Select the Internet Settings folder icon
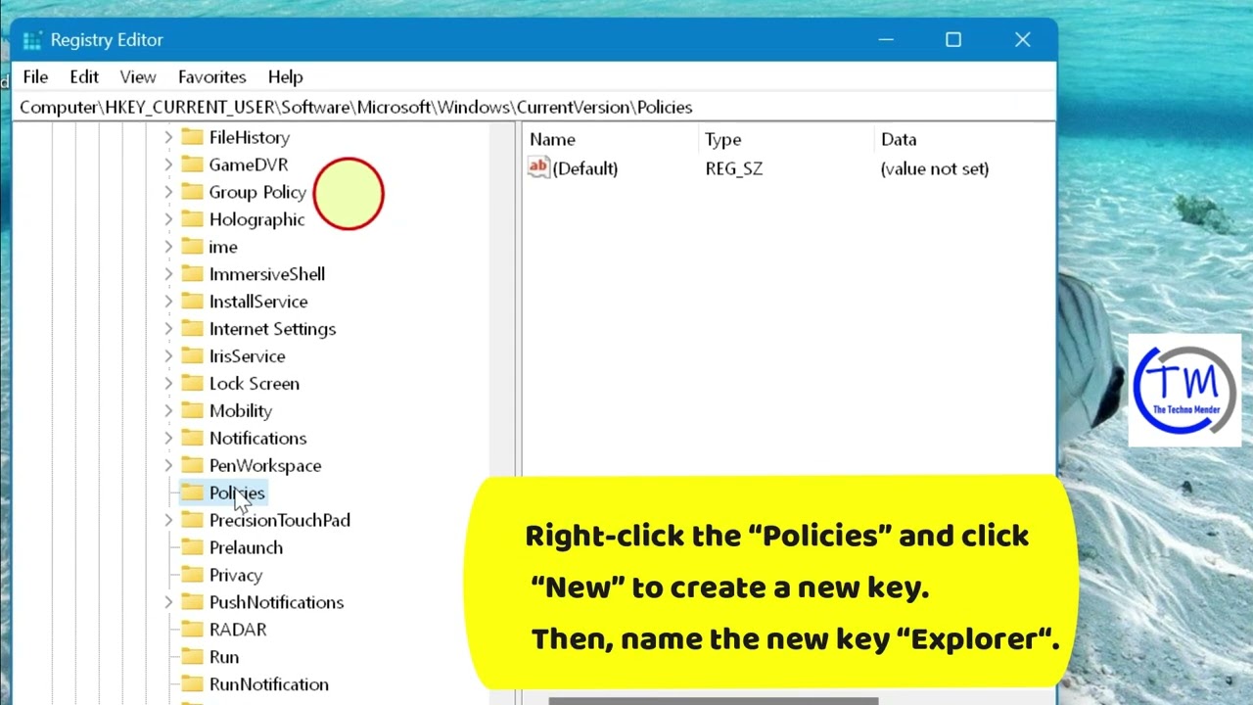 (x=192, y=329)
